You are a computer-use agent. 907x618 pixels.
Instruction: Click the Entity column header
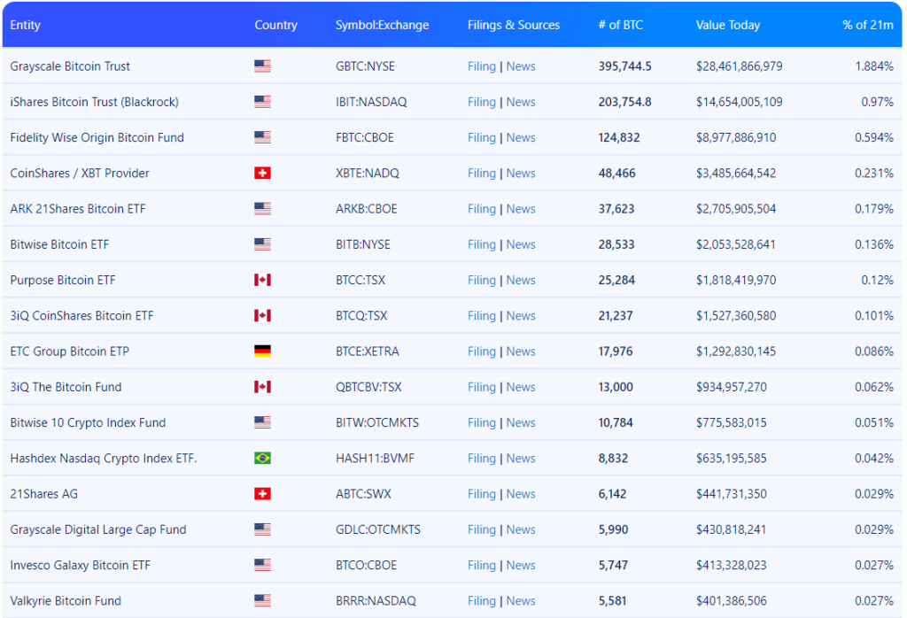click(x=25, y=25)
